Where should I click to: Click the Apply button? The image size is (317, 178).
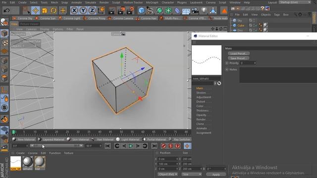[x=216, y=175]
